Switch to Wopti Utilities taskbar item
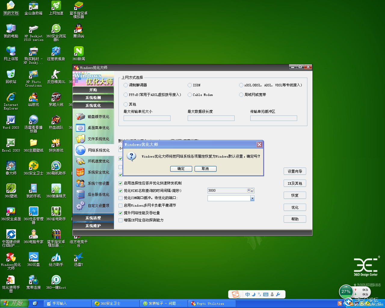This screenshot has width=385, height=308. 212,303
